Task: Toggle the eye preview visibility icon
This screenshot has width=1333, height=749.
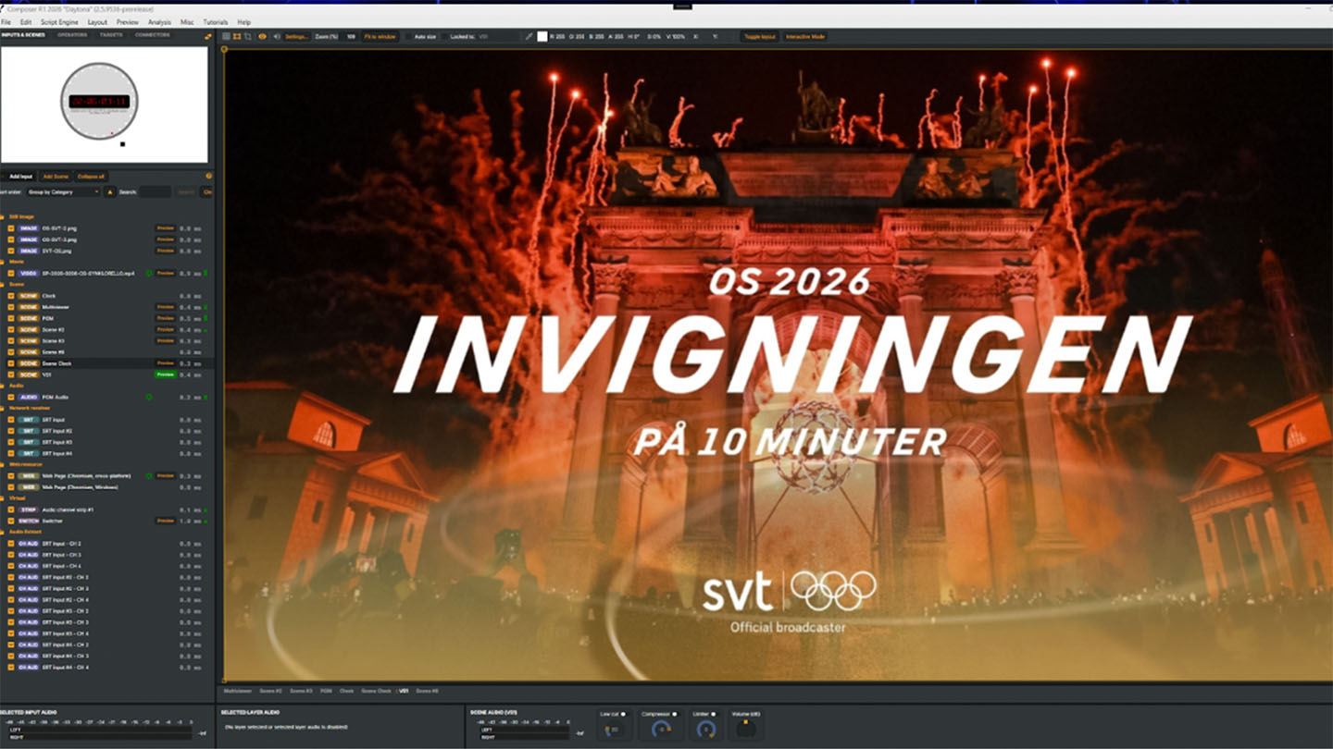Action: pyautogui.click(x=262, y=37)
